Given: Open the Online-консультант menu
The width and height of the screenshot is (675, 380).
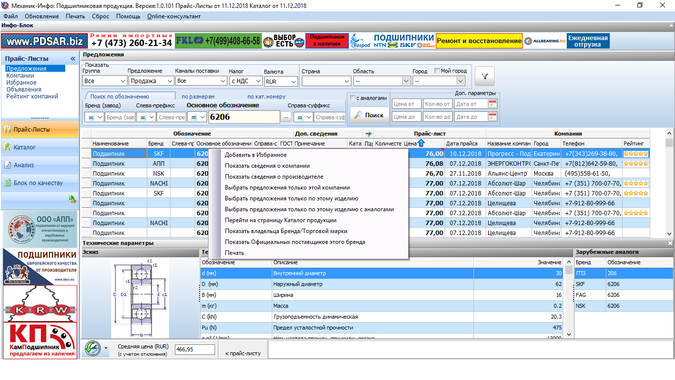Looking at the screenshot, I should pos(174,16).
